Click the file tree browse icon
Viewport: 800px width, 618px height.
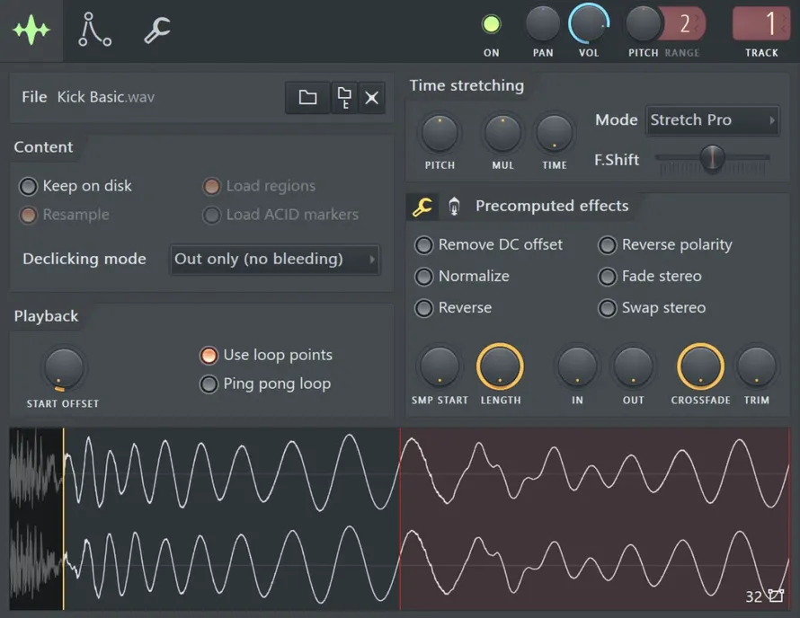pyautogui.click(x=344, y=97)
